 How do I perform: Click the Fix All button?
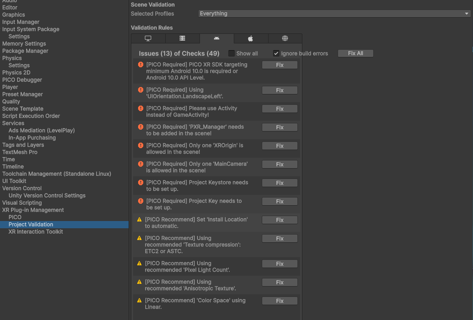pos(355,53)
